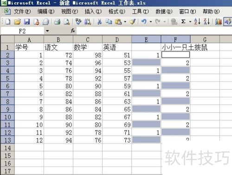The image size is (232, 175).
Task: Select row 15 header
Action: coord(7,156)
